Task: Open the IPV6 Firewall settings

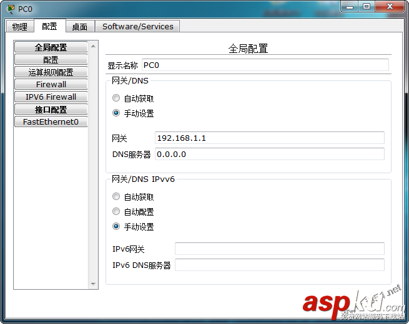Action: pos(51,97)
